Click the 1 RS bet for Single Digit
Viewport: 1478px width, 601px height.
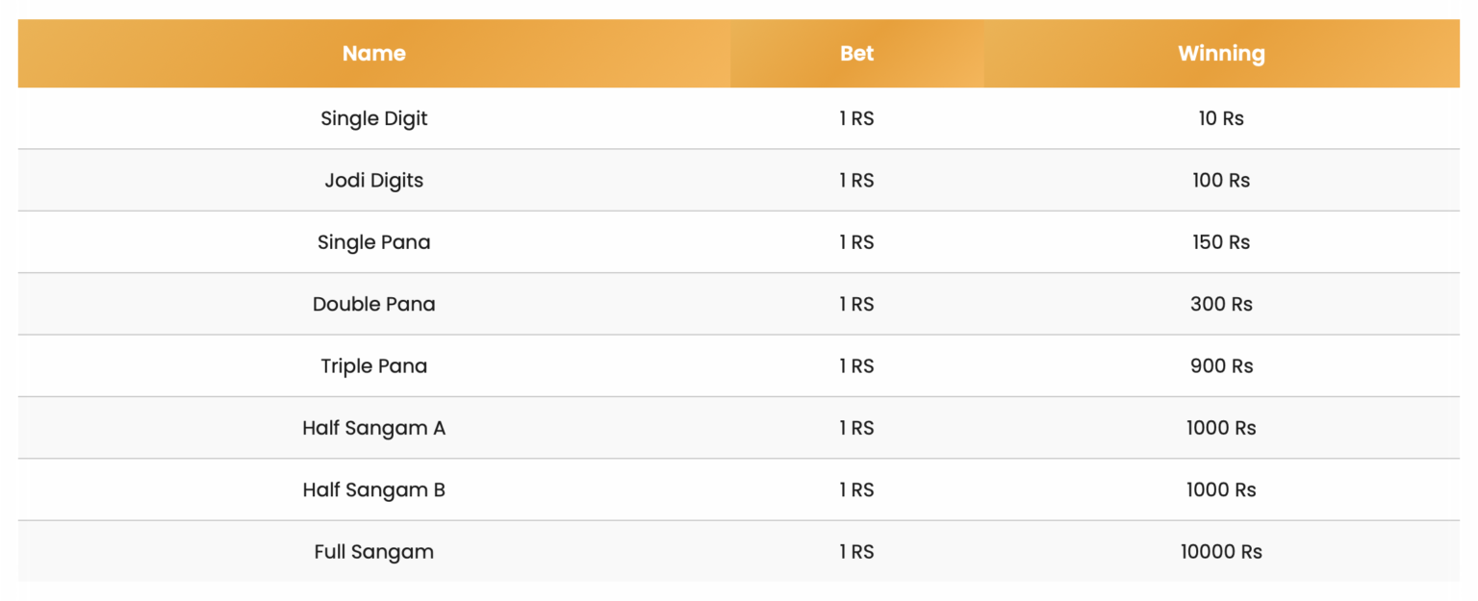[x=856, y=118]
